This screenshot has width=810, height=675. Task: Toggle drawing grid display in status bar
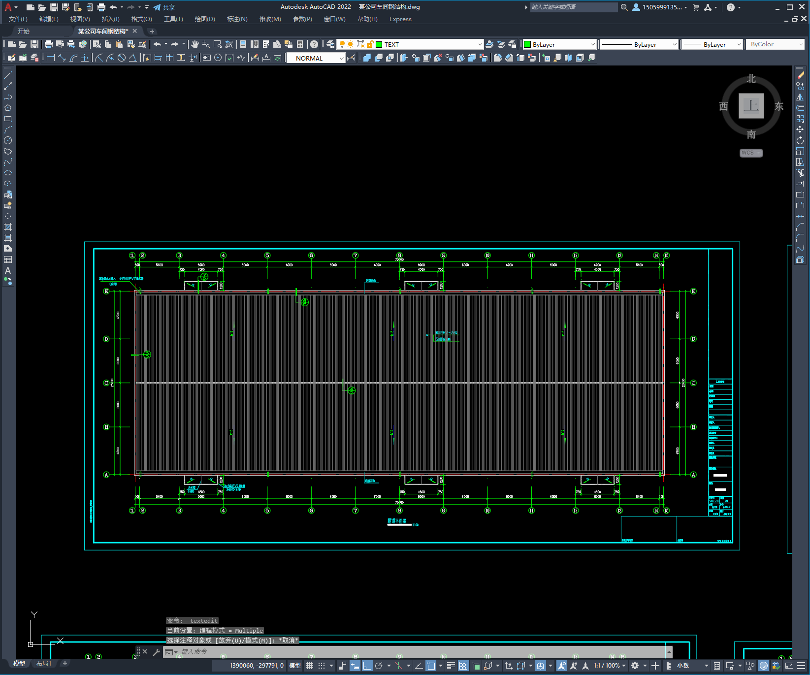tap(309, 666)
